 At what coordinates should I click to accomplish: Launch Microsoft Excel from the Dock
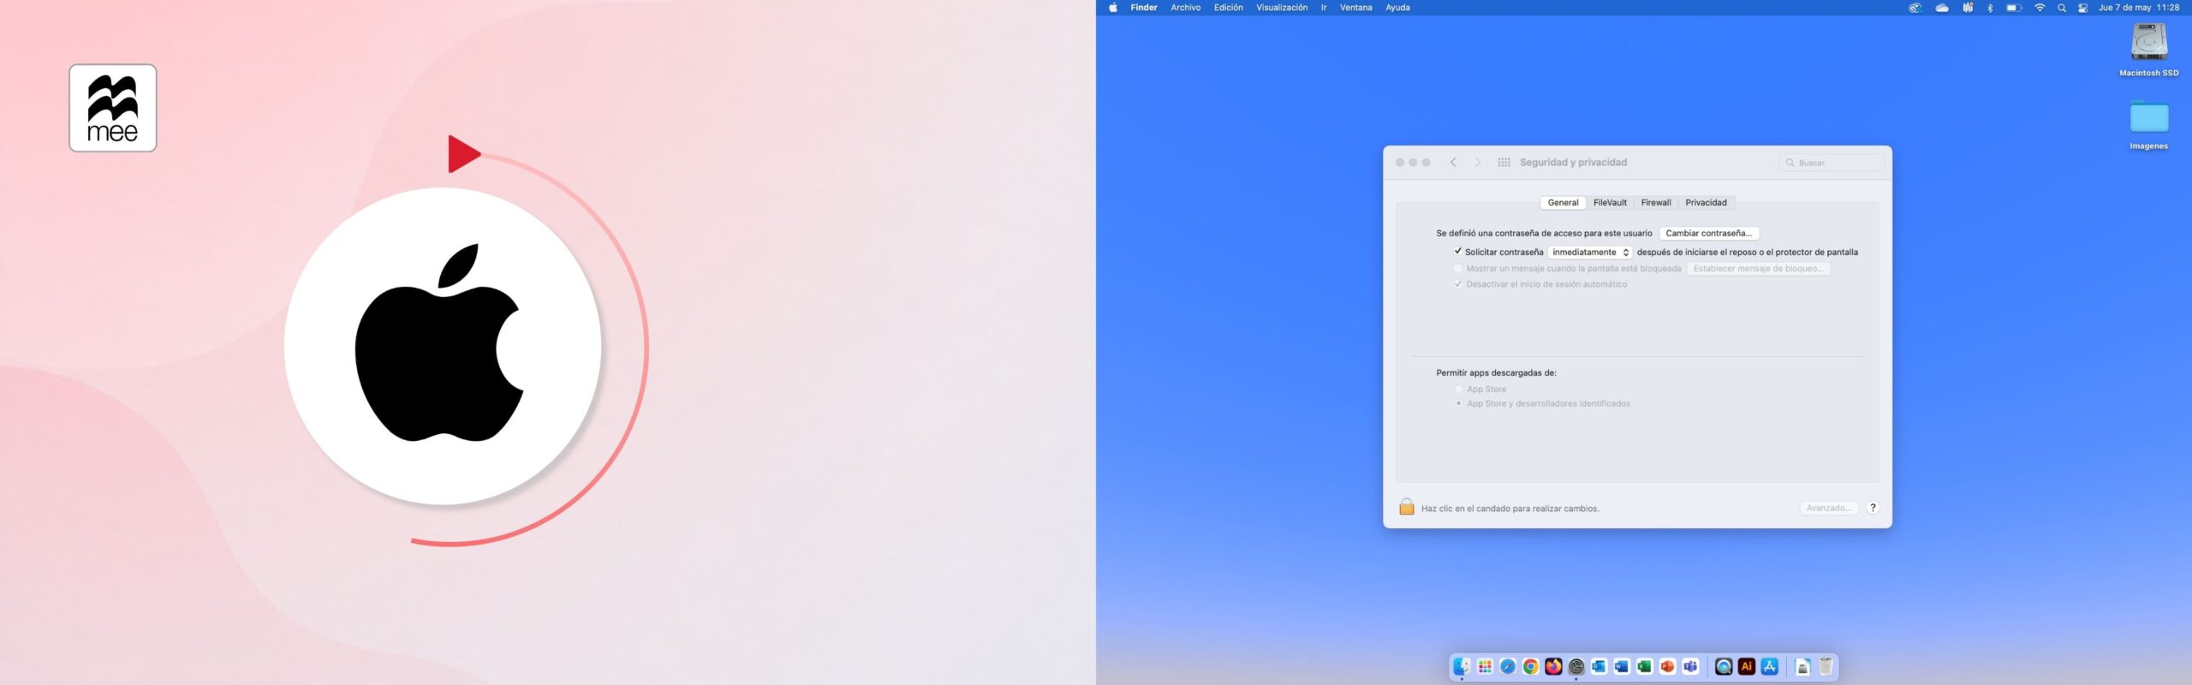tap(1645, 666)
